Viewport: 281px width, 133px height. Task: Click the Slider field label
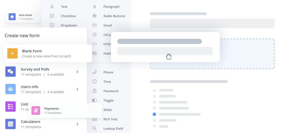(108, 109)
